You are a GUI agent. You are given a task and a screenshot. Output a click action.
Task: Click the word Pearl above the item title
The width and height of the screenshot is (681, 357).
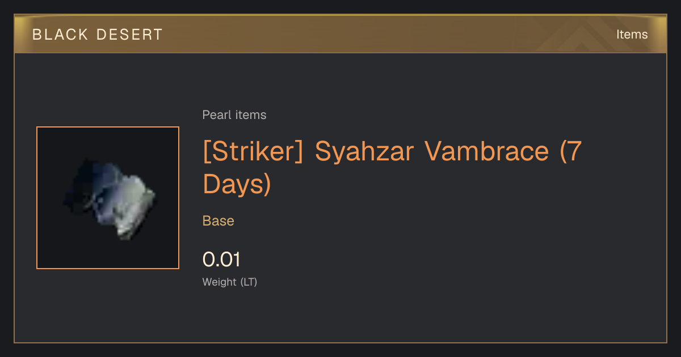[215, 115]
